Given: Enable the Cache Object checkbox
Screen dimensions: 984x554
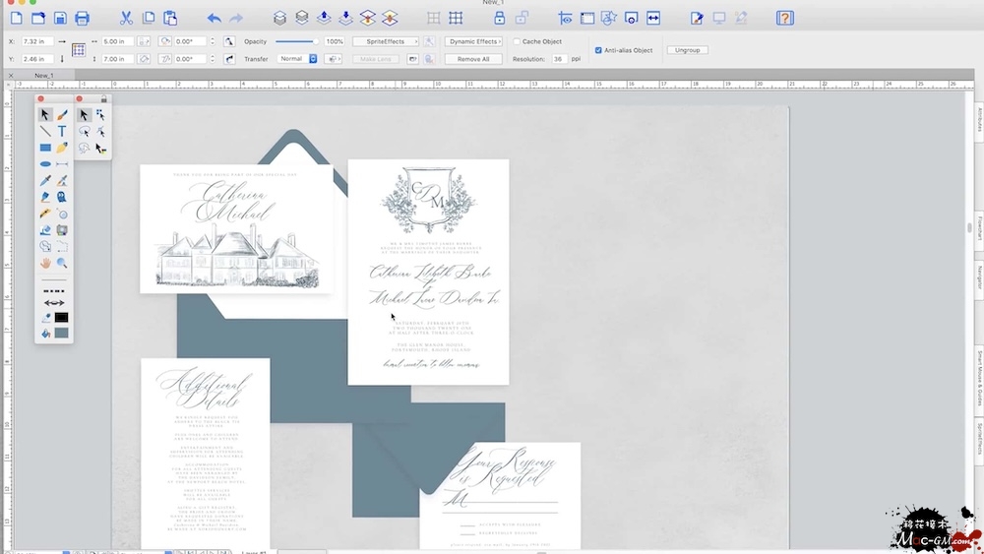Looking at the screenshot, I should 516,41.
